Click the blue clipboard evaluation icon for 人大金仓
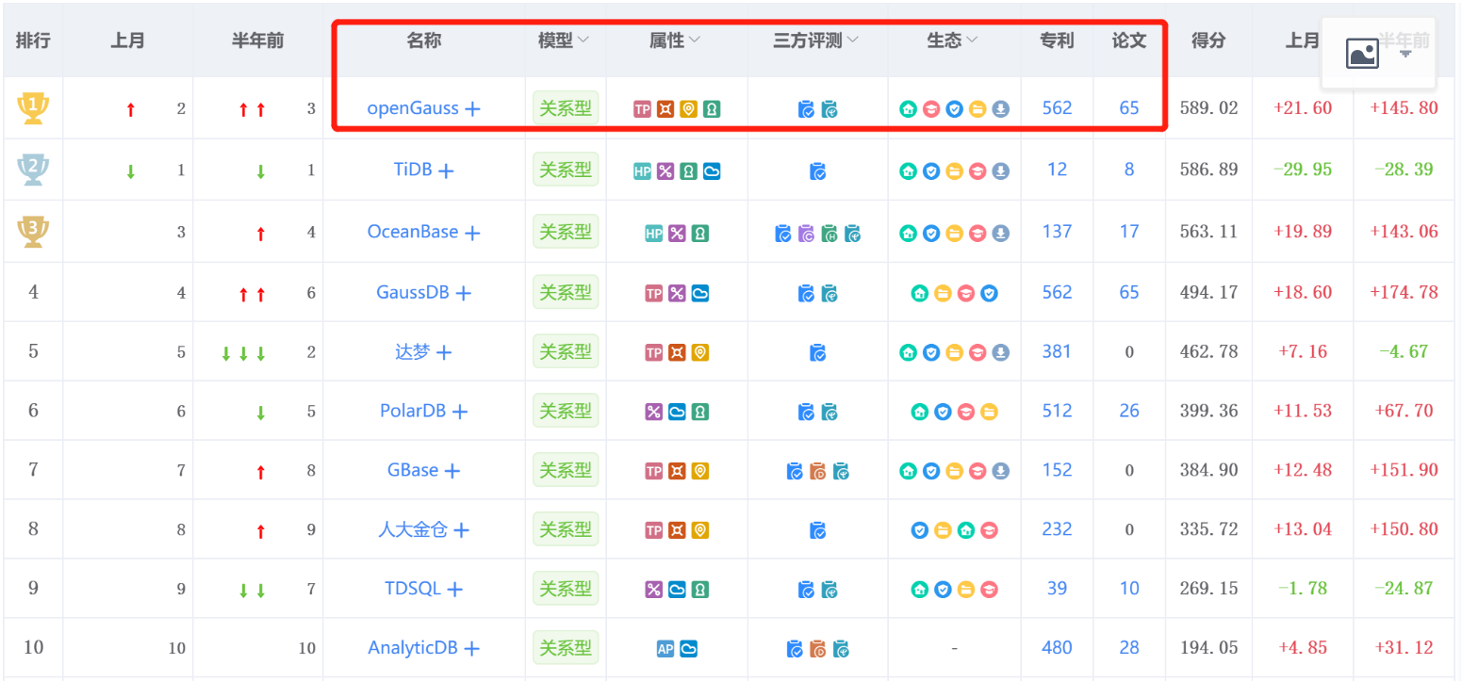The width and height of the screenshot is (1462, 681). point(818,530)
